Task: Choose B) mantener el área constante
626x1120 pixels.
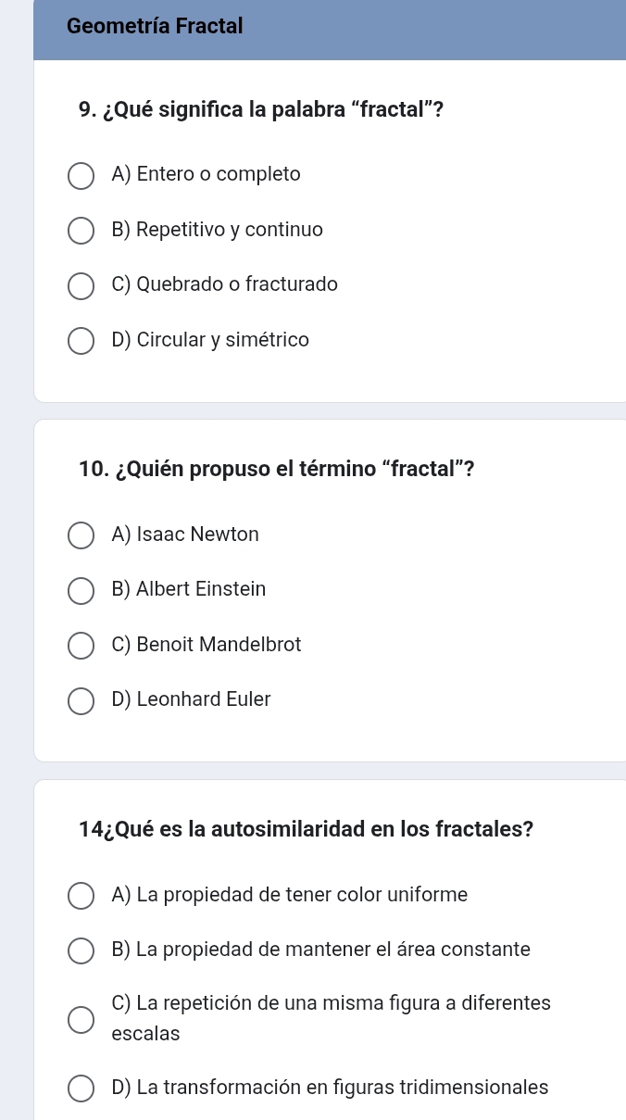Action: click(x=81, y=951)
